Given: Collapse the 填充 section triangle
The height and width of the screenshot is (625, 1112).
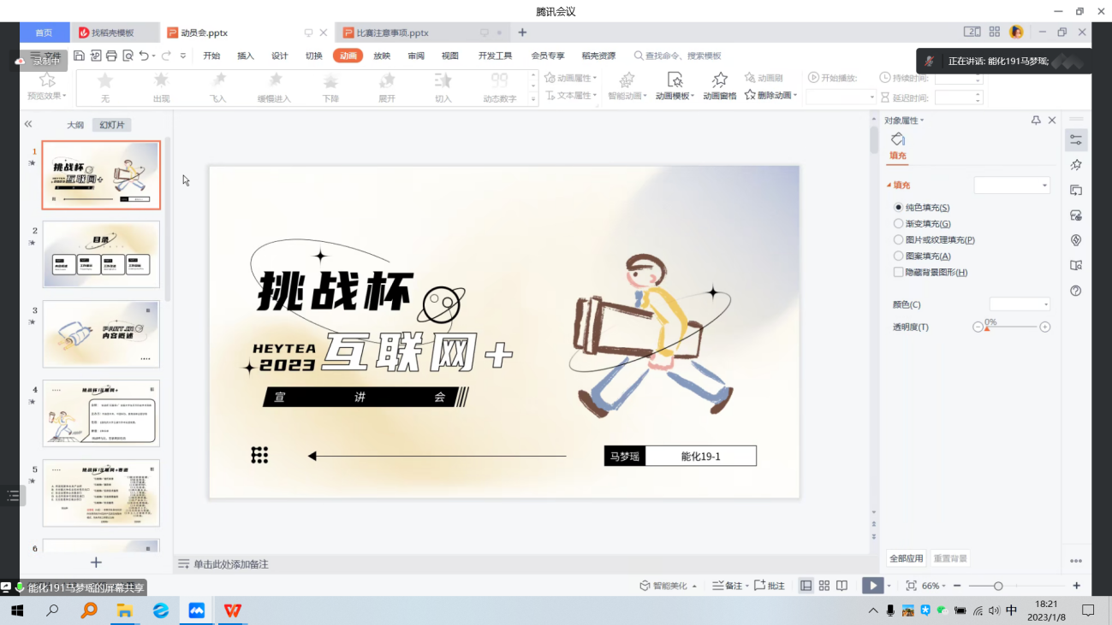Looking at the screenshot, I should point(889,185).
